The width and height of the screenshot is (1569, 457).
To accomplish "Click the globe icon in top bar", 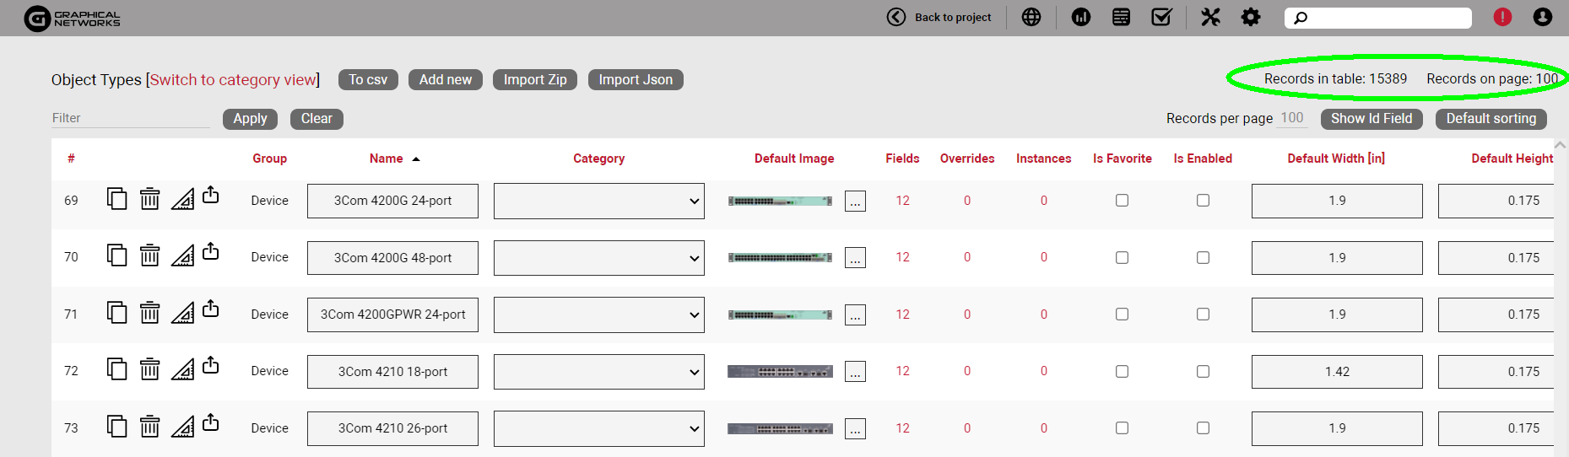I will coord(1031,17).
